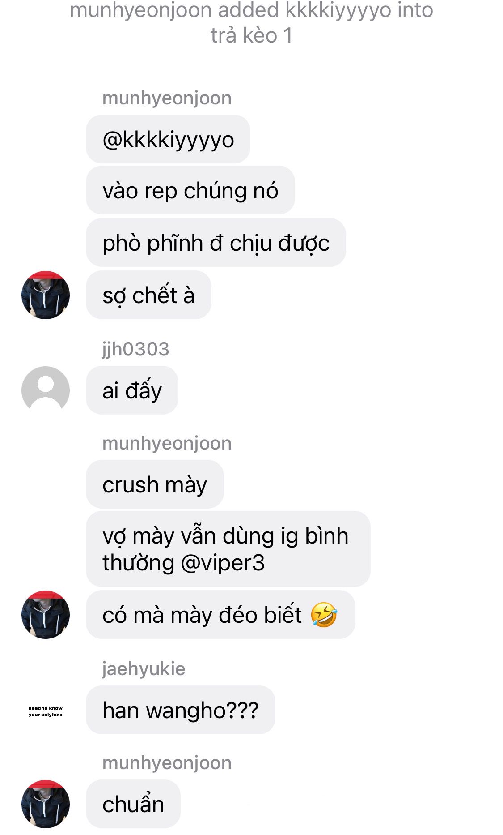Tap the 'chuẩn' message bubble

[133, 804]
